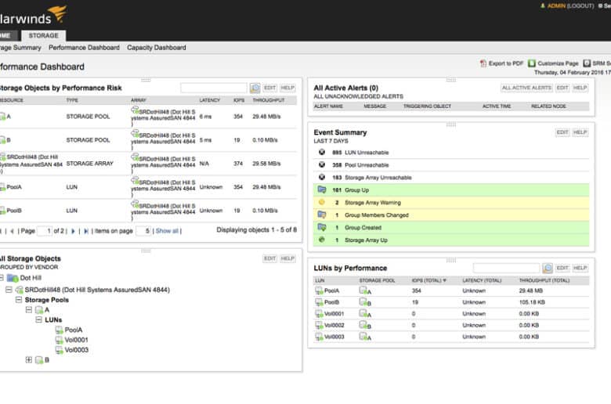Image resolution: width=611 pixels, height=404 pixels.
Task: Click HELP in Storage Objects by Performance Risk
Action: 287,88
